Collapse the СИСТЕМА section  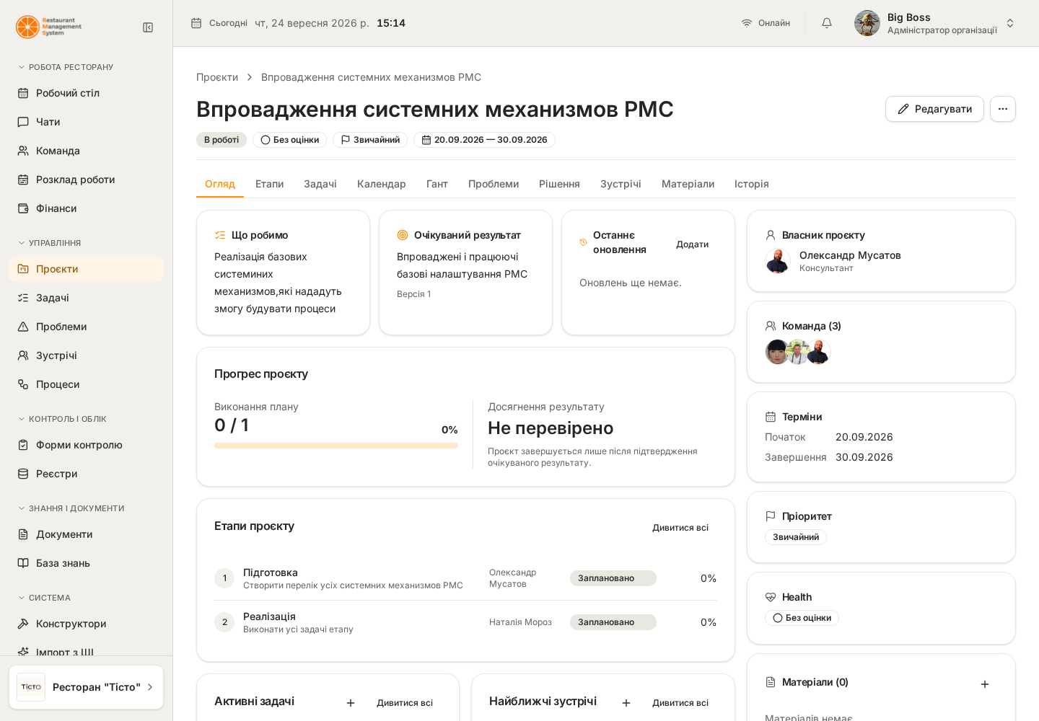tap(44, 598)
